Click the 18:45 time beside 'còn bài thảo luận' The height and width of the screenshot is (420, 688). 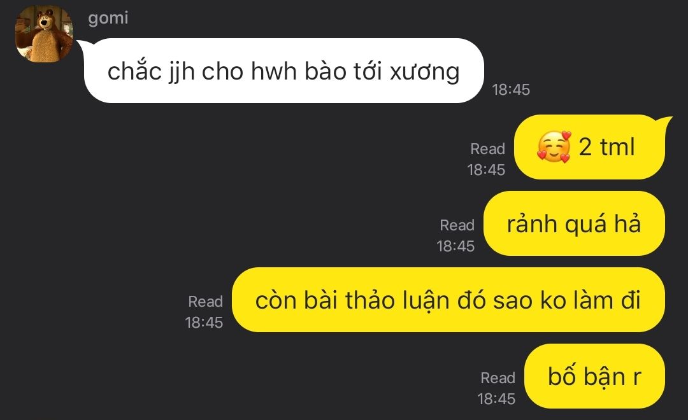(x=204, y=323)
